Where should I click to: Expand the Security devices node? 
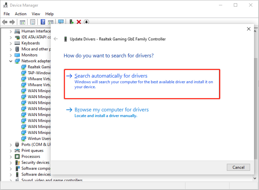coord(11,163)
